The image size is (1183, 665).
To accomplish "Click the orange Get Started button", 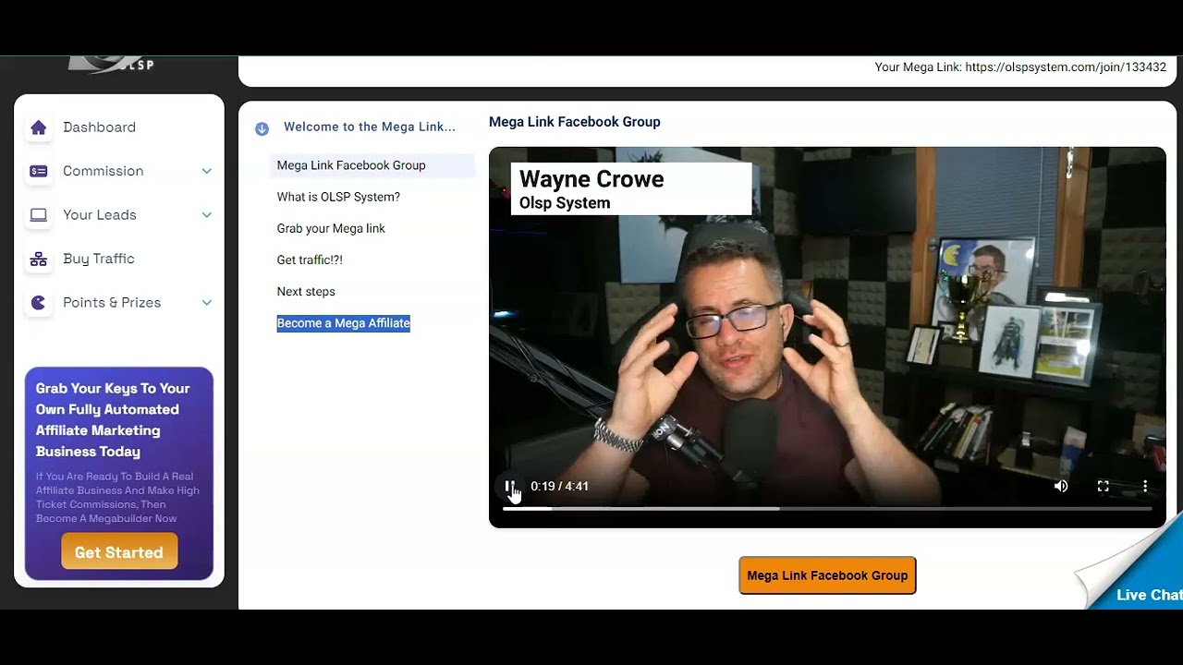I will 119,552.
